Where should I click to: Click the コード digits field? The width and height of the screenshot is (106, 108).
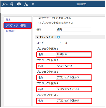point(59,43)
